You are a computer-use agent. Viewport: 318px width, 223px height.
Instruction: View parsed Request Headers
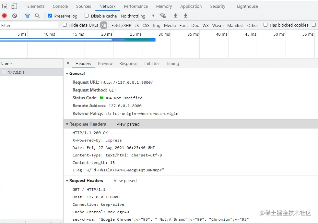point(125,180)
